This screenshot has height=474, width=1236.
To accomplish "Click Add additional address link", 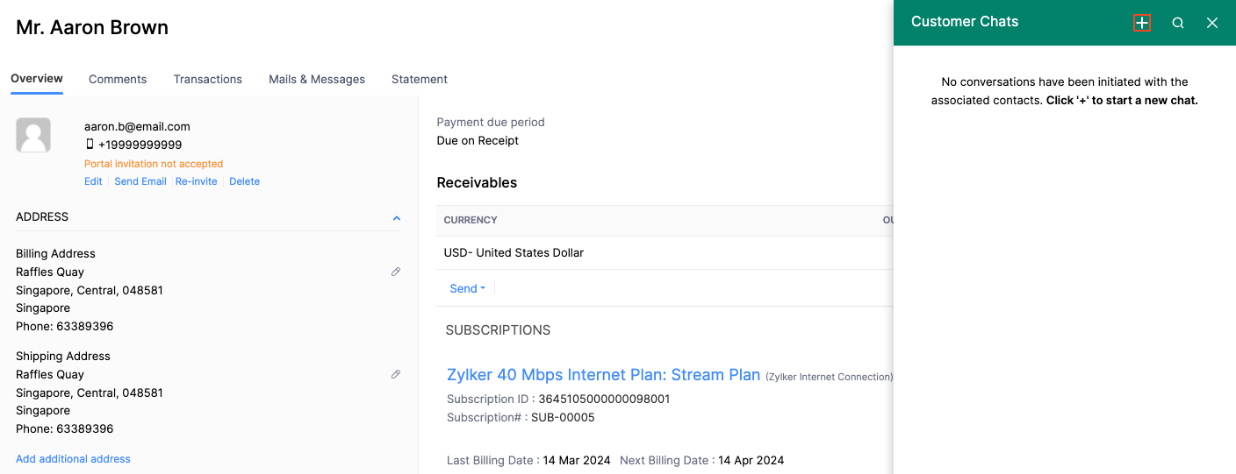I will coord(73,458).
